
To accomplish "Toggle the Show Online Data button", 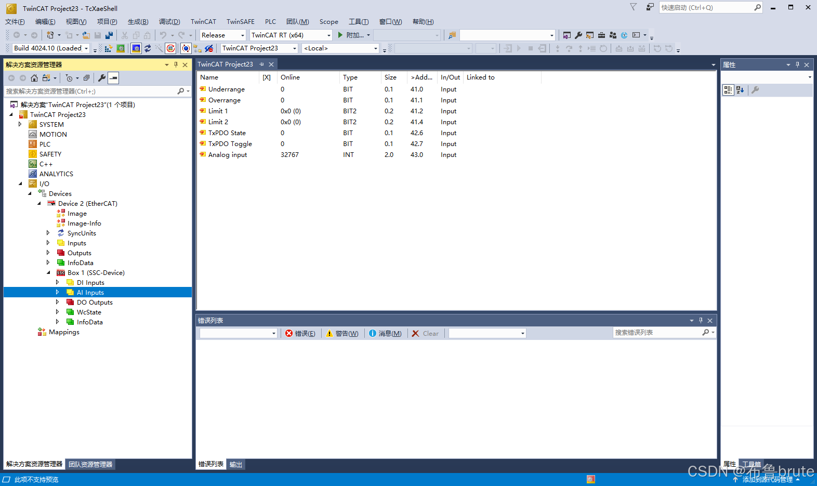I will pyautogui.click(x=186, y=48).
